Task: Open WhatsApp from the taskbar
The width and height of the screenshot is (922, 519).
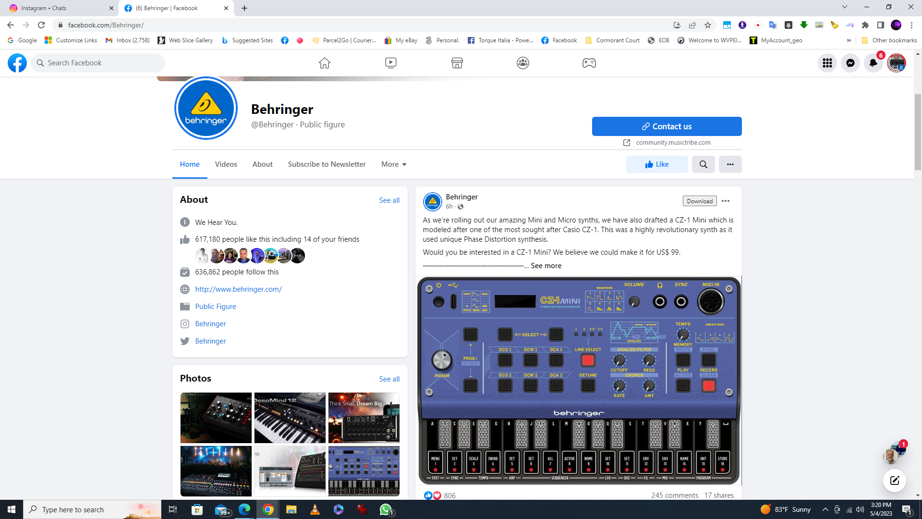Action: (x=386, y=509)
